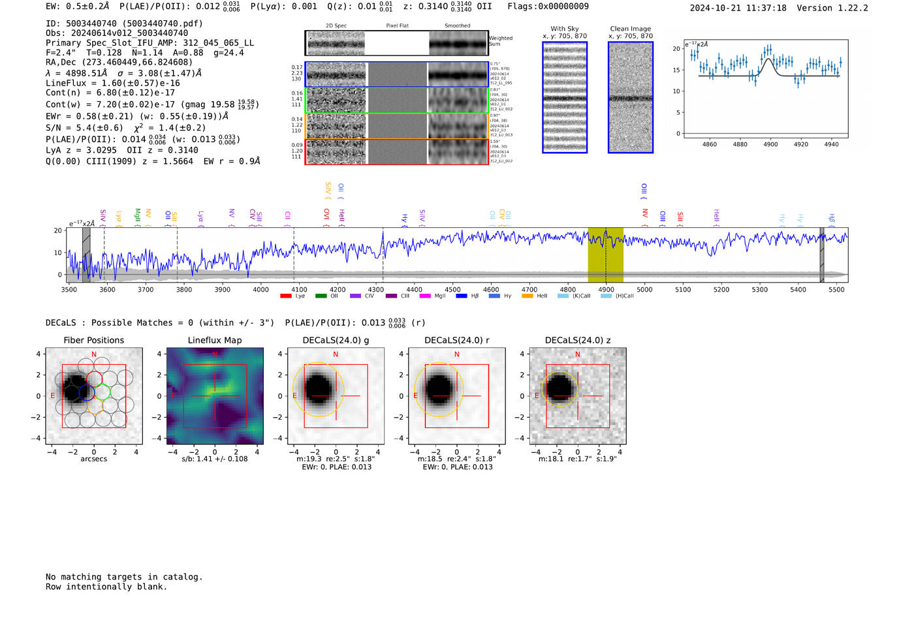Select the green OII legend swatch
This screenshot has width=914, height=622.
[321, 296]
